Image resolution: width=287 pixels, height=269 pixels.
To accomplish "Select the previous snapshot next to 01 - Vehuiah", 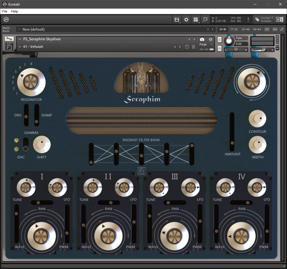I will pos(175,47).
